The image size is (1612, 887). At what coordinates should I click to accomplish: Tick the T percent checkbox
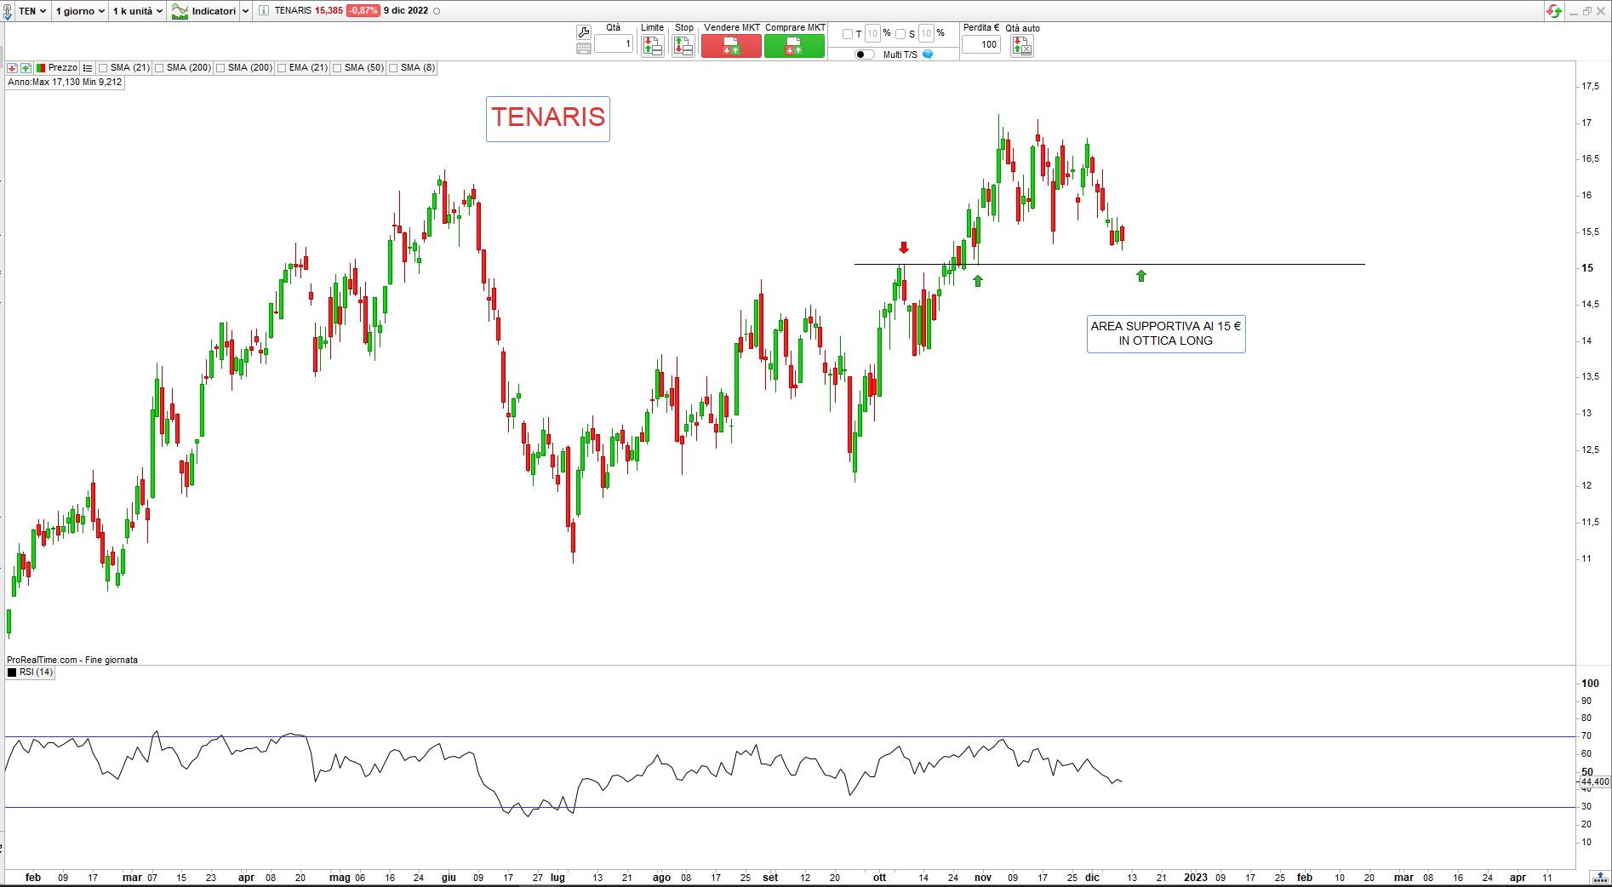pyautogui.click(x=847, y=34)
